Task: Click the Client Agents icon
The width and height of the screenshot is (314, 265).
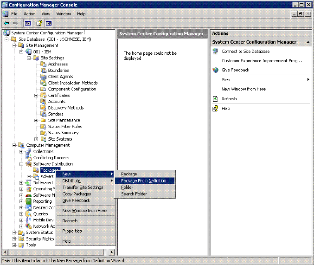Action: tap(43, 77)
